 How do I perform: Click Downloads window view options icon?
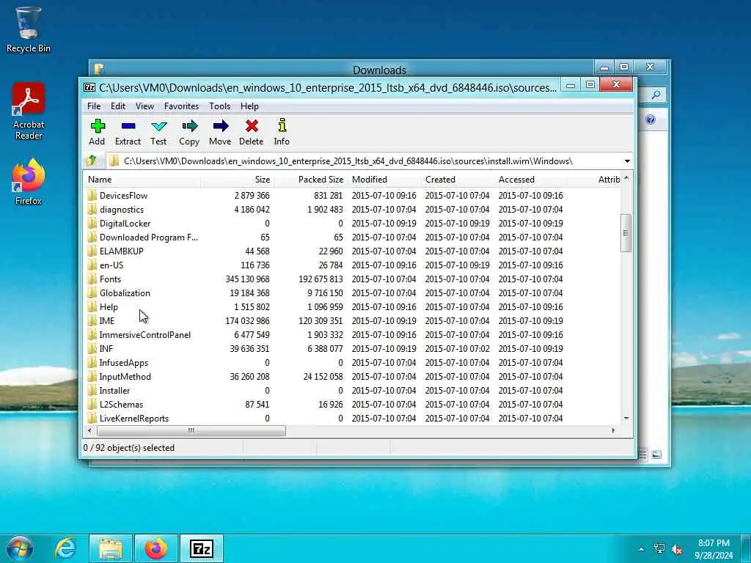click(x=642, y=455)
